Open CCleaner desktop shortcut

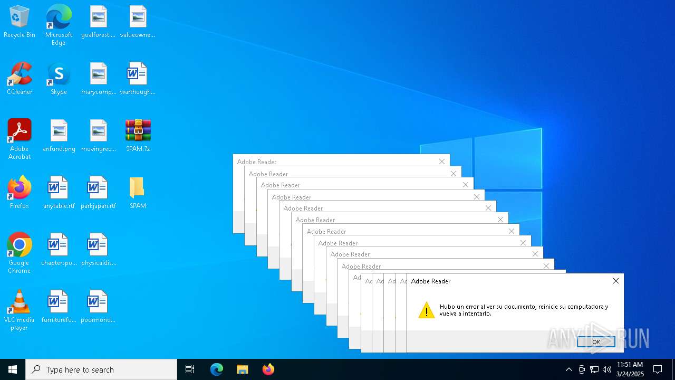[20, 79]
